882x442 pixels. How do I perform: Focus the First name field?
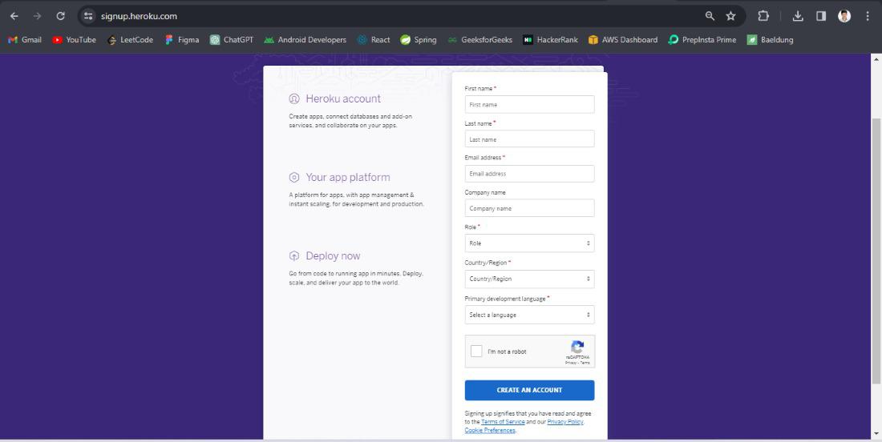(x=529, y=104)
